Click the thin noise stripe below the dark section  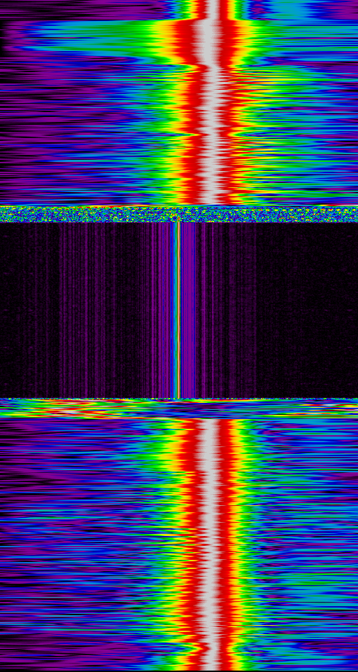pyautogui.click(x=179, y=399)
